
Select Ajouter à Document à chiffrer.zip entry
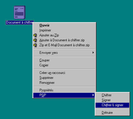(64, 40)
